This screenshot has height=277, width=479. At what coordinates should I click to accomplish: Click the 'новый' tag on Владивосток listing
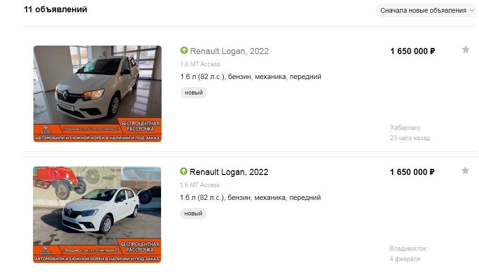point(194,213)
